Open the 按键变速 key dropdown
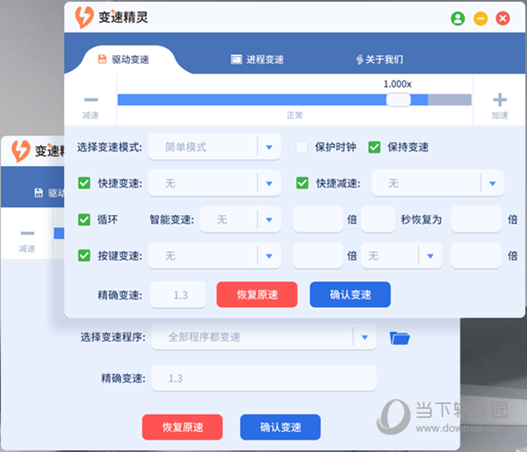The width and height of the screenshot is (527, 452). [214, 255]
